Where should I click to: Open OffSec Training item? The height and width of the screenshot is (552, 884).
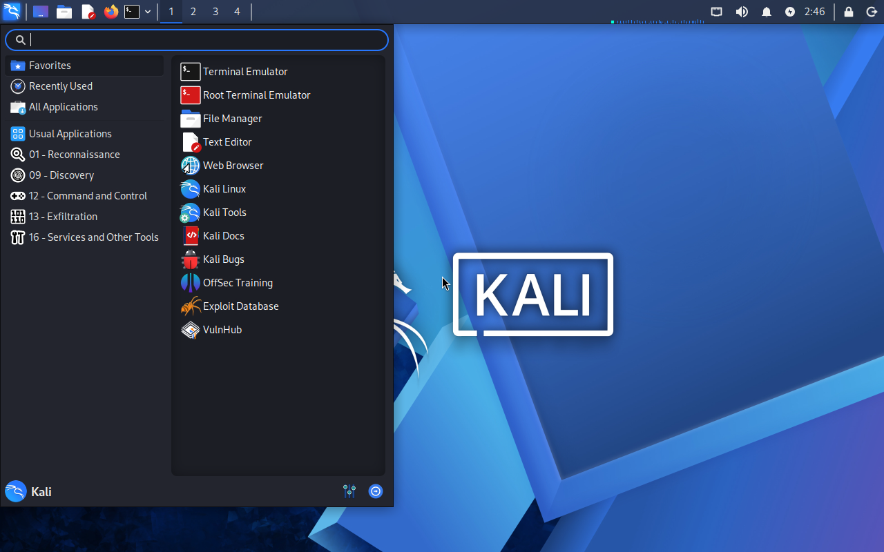tap(237, 283)
